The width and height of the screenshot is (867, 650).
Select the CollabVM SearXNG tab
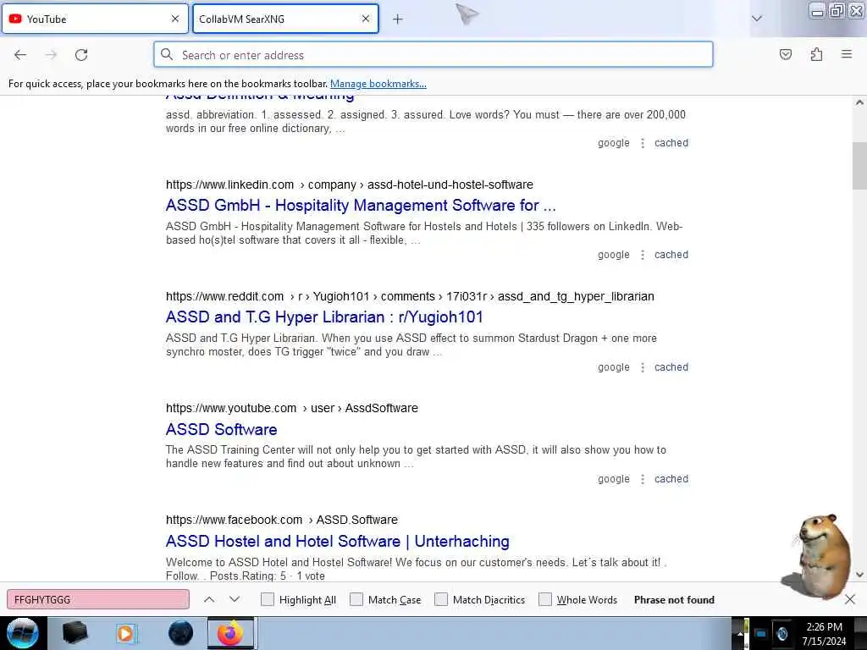[x=285, y=19]
